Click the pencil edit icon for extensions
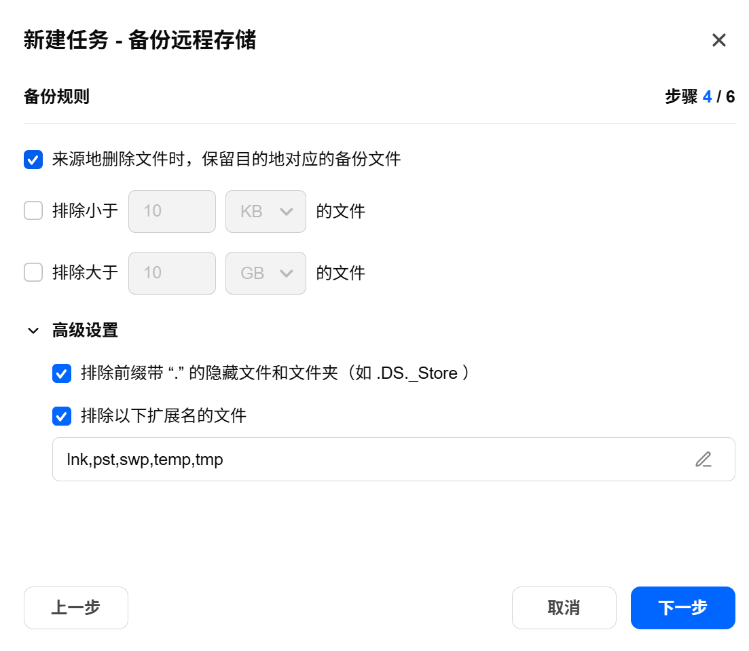Viewport: 749px width, 651px height. [703, 460]
